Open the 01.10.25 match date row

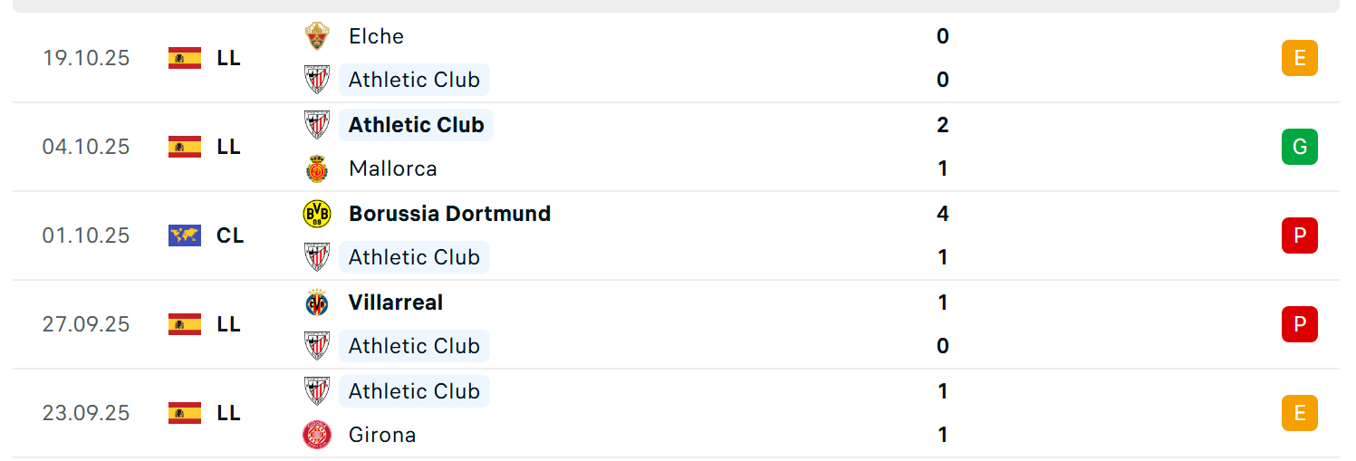(676, 235)
